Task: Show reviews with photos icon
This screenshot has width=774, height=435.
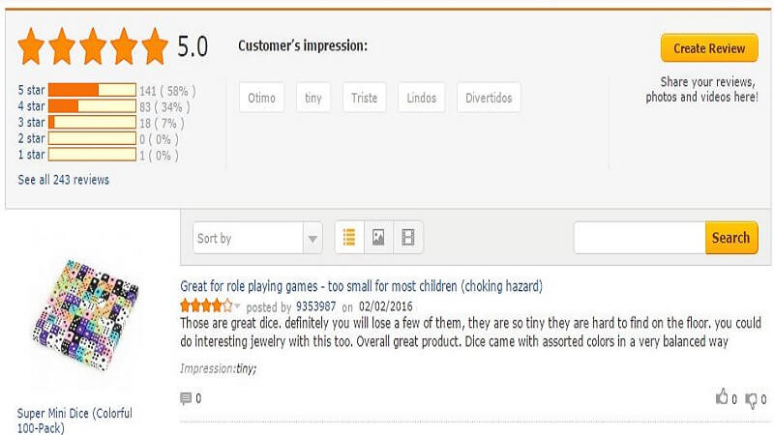Action: [x=378, y=238]
